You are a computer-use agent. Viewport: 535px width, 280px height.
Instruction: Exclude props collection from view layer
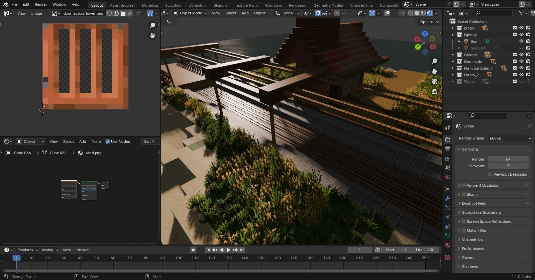pos(515,28)
